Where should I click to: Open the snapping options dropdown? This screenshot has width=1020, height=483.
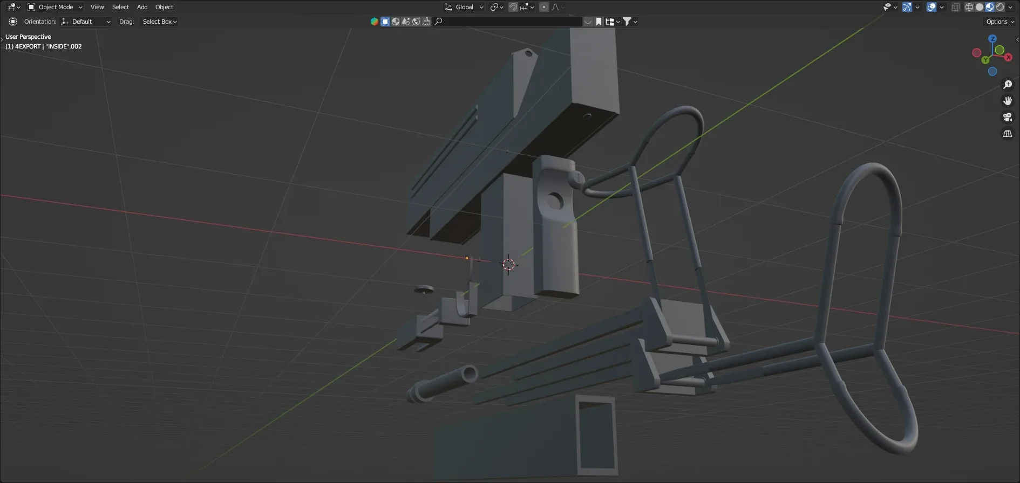(527, 7)
